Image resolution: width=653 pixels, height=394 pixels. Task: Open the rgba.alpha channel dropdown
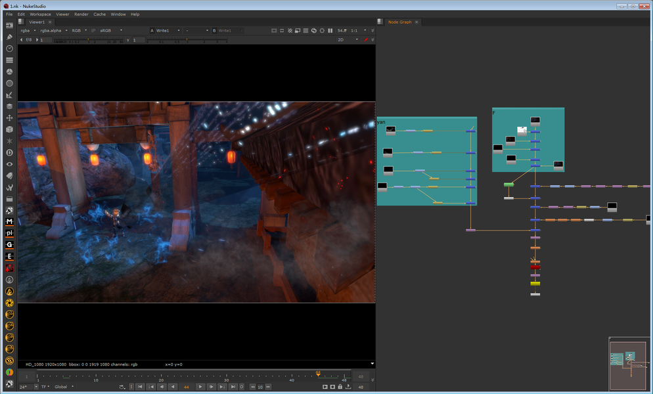pos(54,31)
